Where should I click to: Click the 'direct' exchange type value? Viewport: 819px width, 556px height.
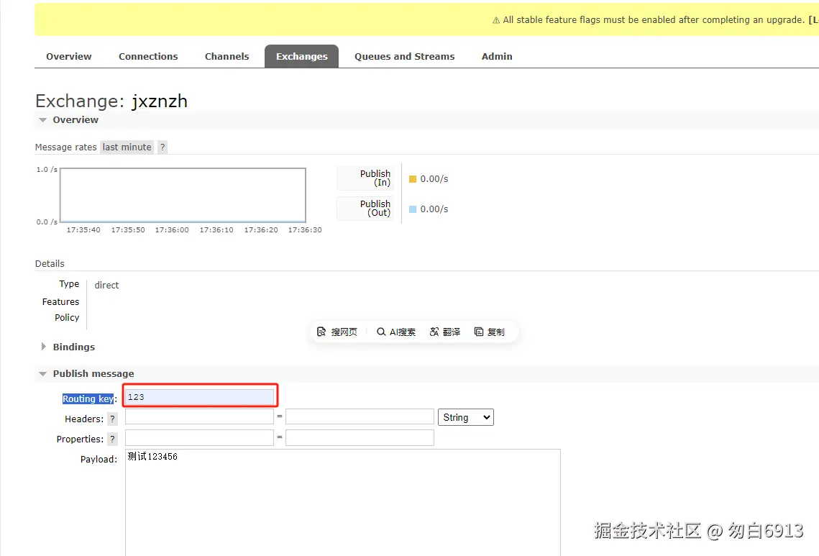click(x=106, y=286)
